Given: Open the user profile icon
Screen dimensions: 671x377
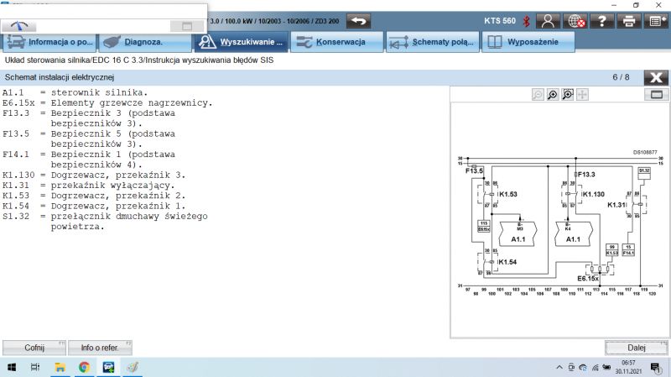Looking at the screenshot, I should coord(548,21).
